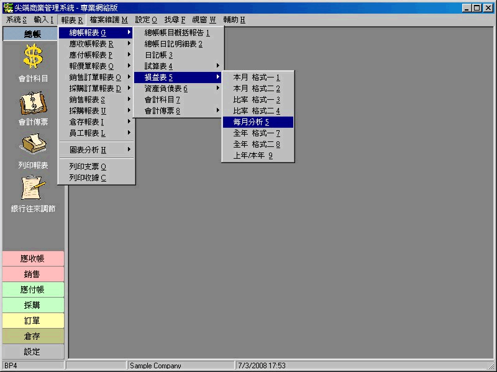Click the 總帳 header button in the sidebar
The width and height of the screenshot is (497, 372).
click(x=33, y=34)
